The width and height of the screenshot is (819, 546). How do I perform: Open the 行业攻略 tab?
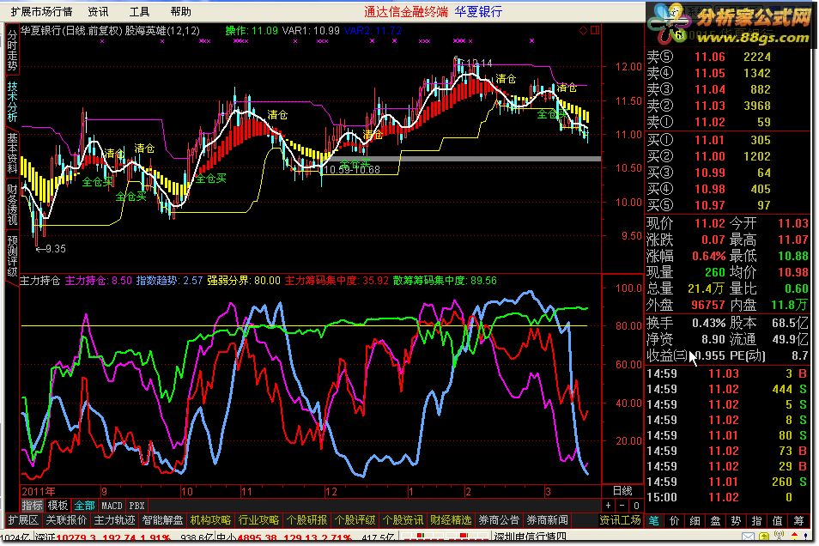pos(258,520)
